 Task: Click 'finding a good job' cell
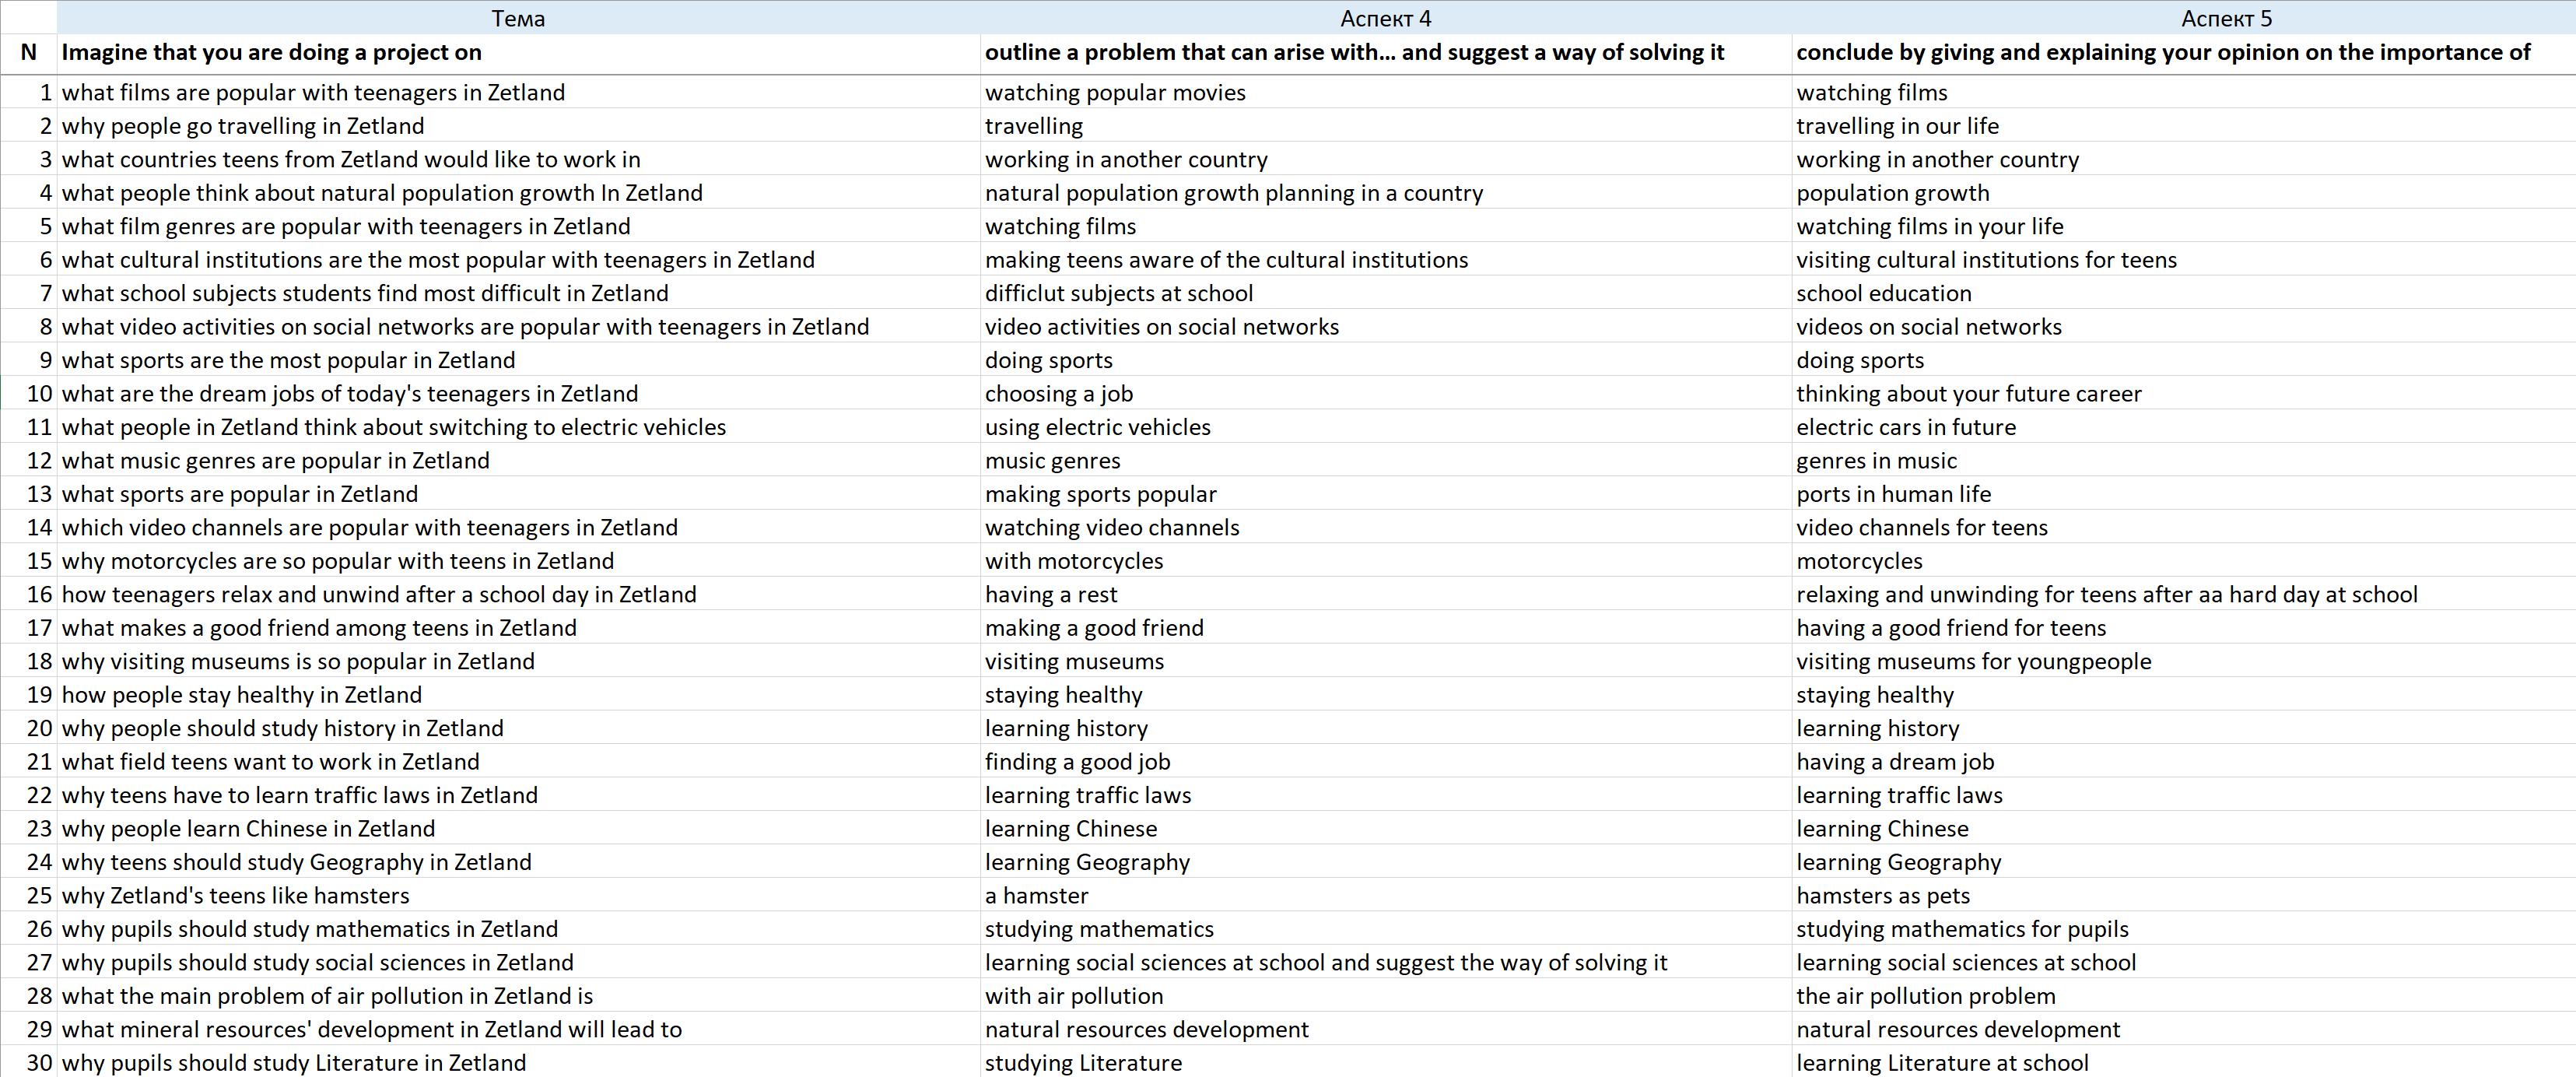(x=1385, y=762)
